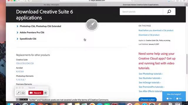Viewport: 188px width, 105px height.
Task: Open See PremierePro tutorials link
Action: [152, 87]
